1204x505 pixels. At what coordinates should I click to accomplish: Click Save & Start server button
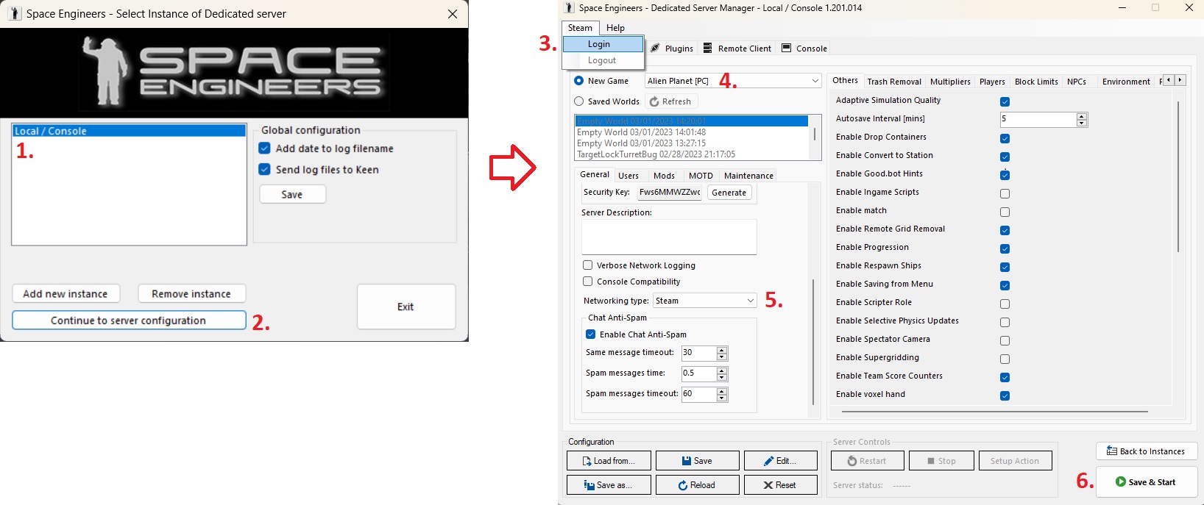1146,482
